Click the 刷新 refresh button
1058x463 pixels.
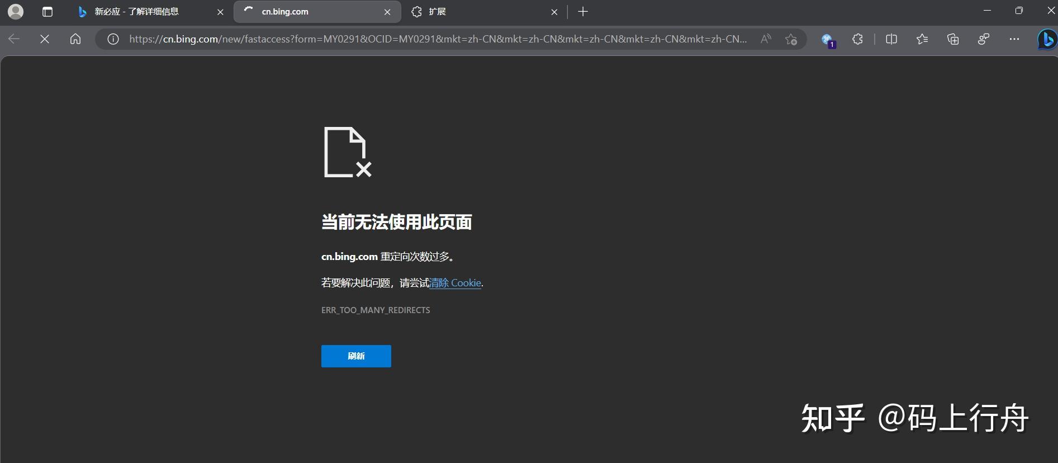click(x=356, y=356)
